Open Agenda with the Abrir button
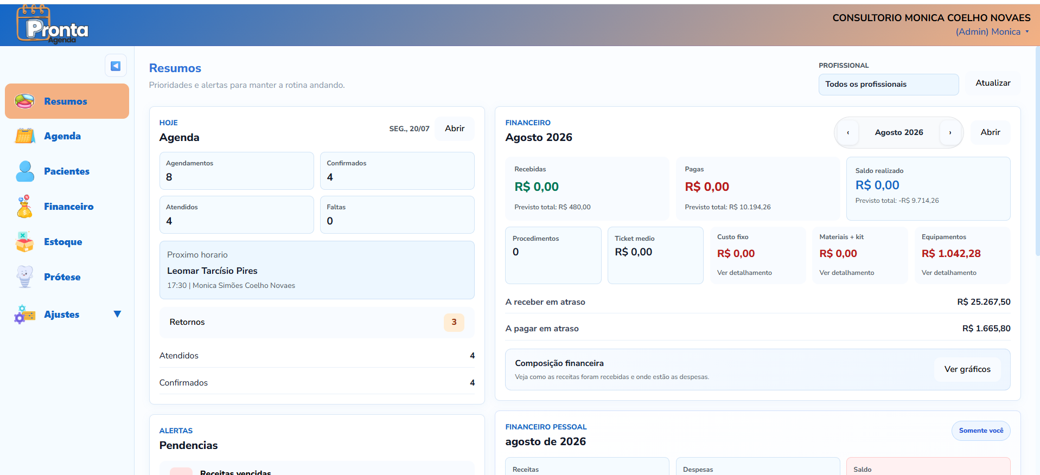This screenshot has height=475, width=1040. coord(455,129)
